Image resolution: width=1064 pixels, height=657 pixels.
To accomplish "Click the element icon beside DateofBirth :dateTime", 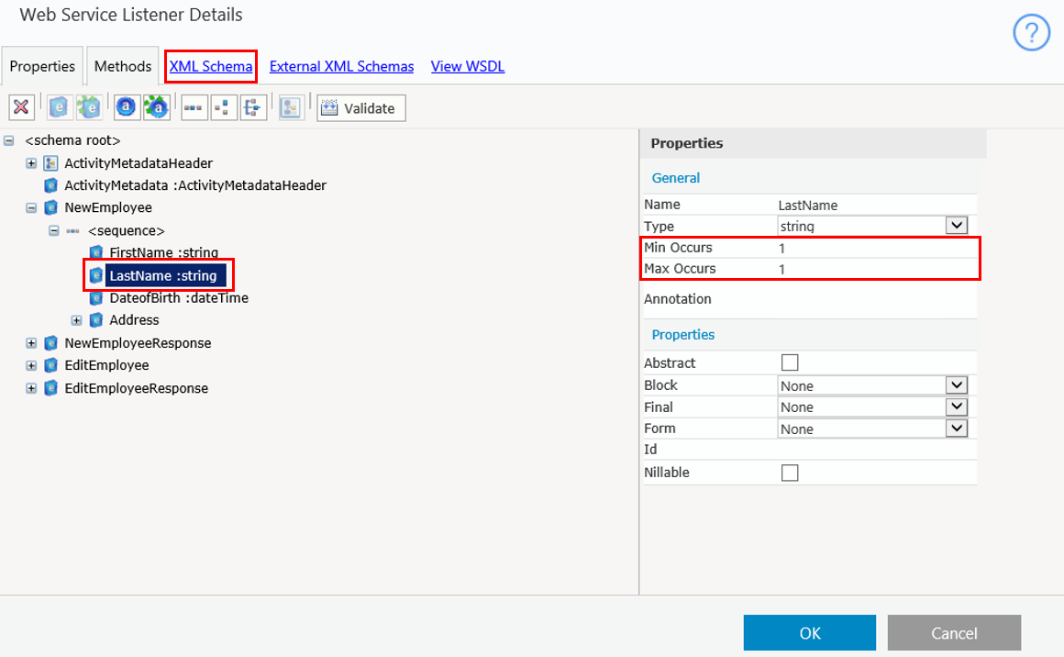I will tap(95, 298).
